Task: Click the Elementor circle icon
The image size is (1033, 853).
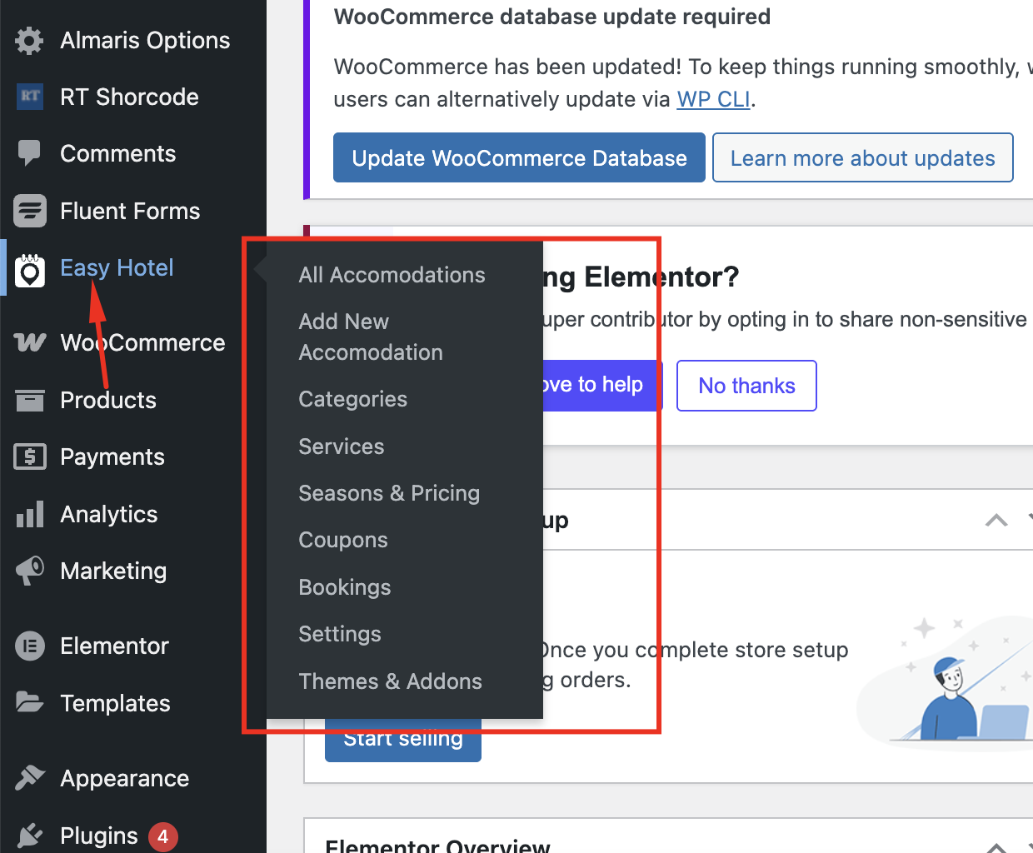Action: click(30, 646)
